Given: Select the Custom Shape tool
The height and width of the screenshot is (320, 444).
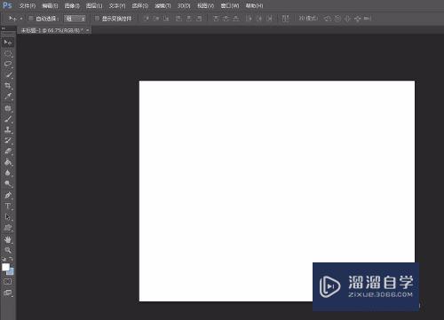Looking at the screenshot, I should click(x=8, y=228).
